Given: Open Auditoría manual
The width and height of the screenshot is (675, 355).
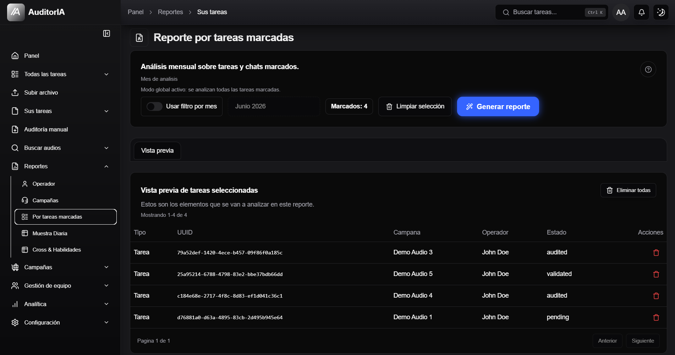Looking at the screenshot, I should pos(60,129).
